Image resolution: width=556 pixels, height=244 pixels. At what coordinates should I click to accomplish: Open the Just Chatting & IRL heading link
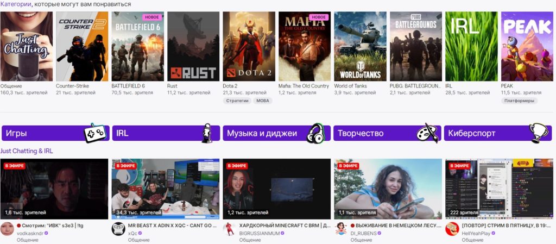pos(27,151)
